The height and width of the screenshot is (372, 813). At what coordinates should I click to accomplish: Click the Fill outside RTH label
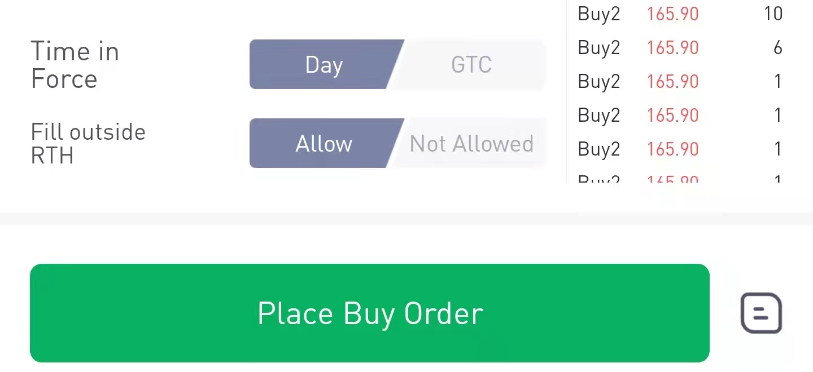[88, 143]
